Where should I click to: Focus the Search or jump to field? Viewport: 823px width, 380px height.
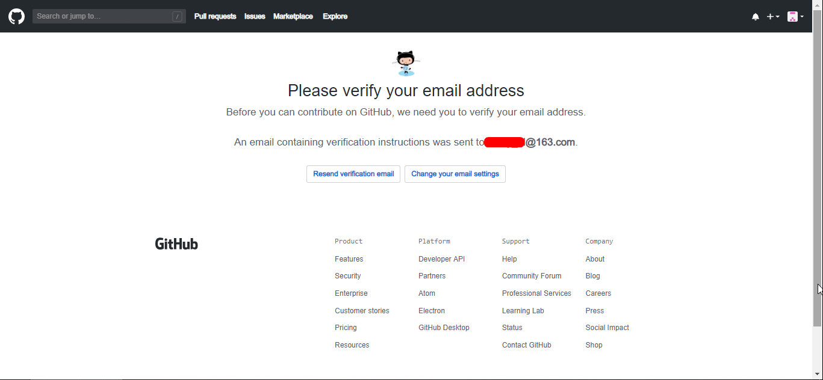[109, 16]
